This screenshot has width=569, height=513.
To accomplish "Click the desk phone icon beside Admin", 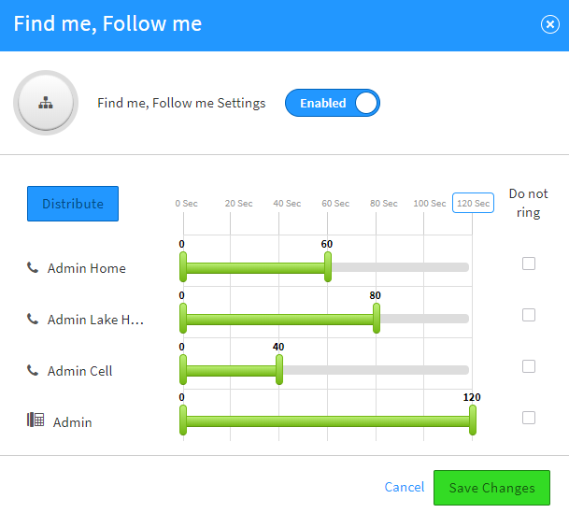I will (x=36, y=420).
